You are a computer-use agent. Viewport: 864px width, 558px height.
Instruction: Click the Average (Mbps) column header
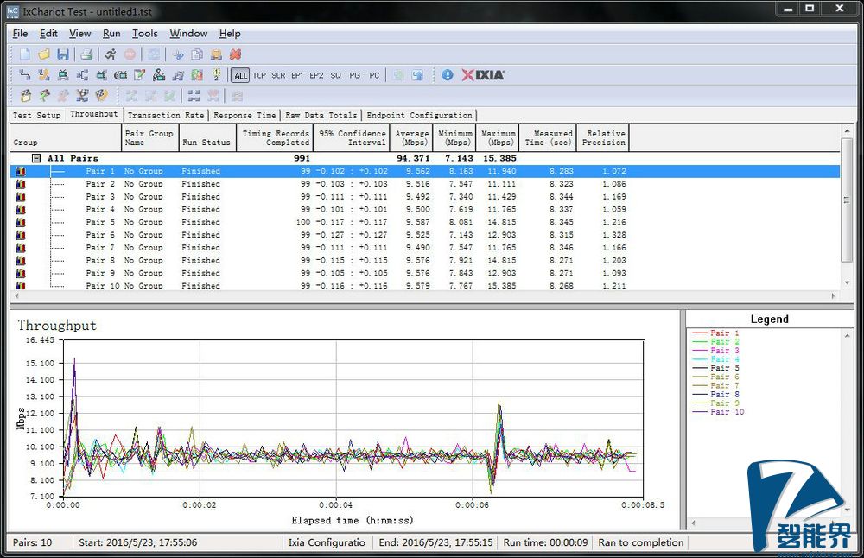tap(411, 137)
